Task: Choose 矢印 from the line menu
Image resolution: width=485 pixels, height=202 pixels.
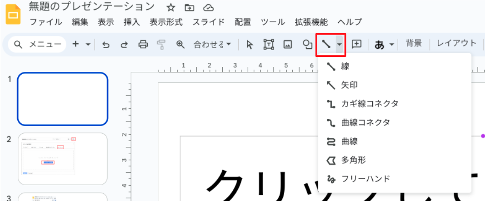Action: point(395,85)
